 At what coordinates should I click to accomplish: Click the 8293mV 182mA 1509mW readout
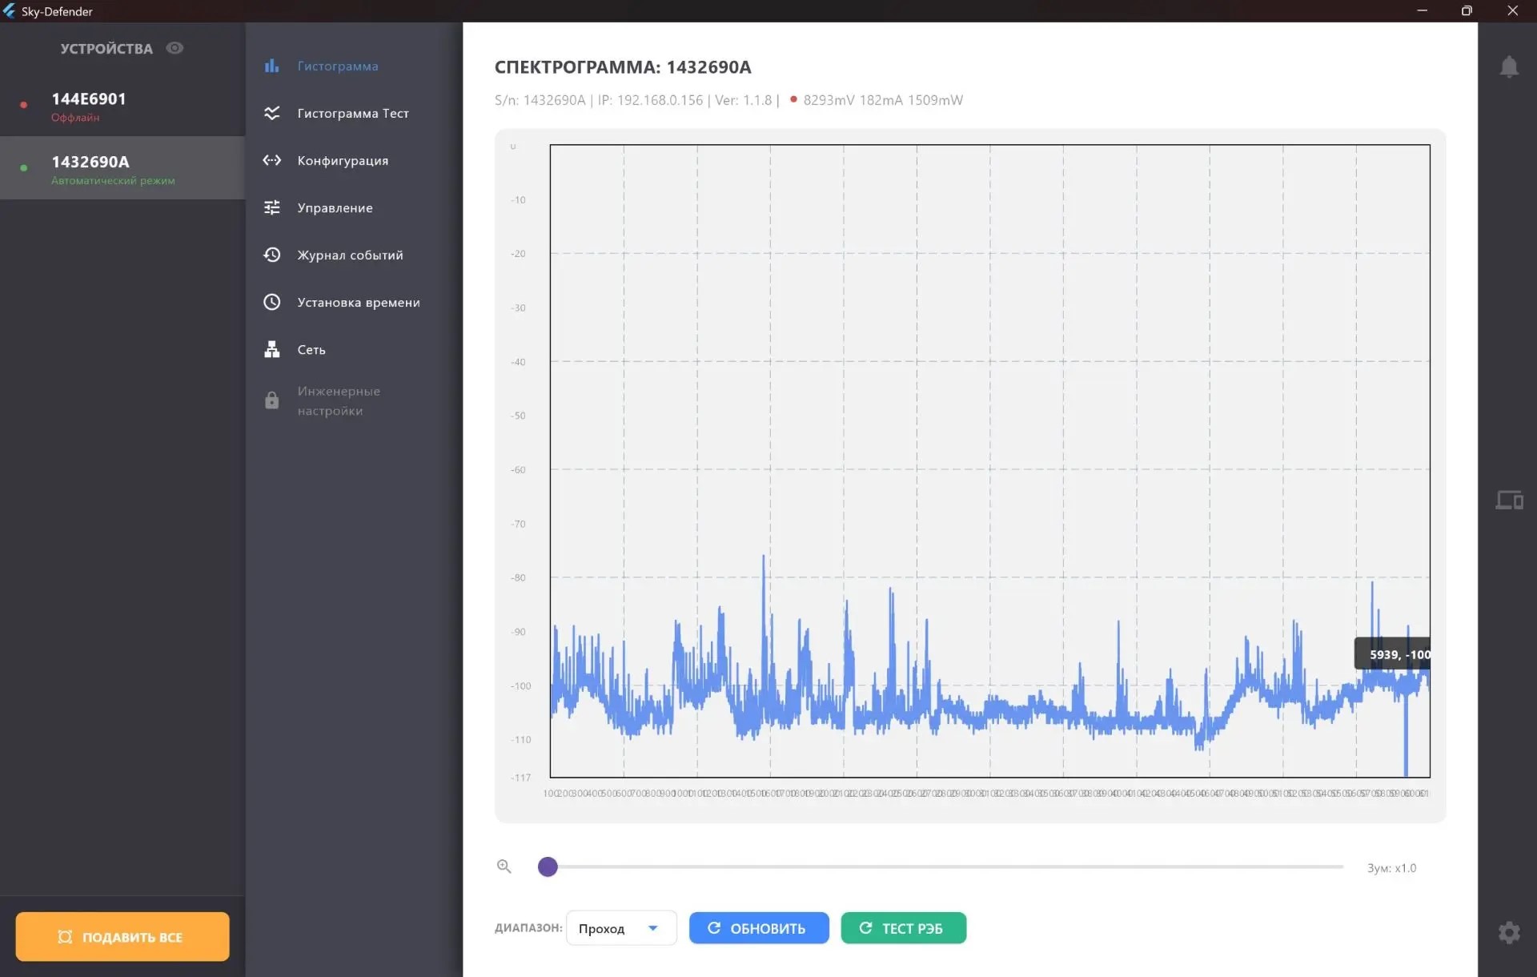(883, 100)
